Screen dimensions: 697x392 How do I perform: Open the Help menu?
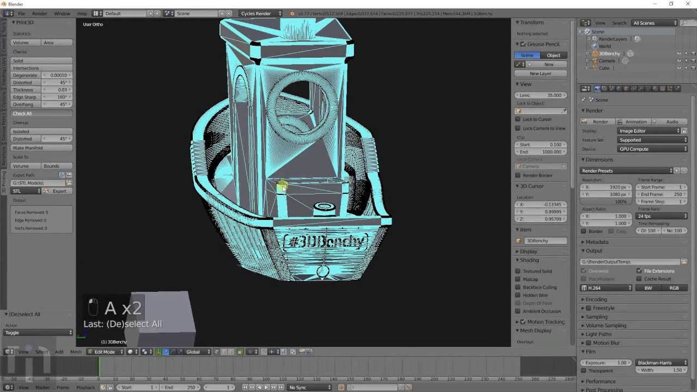[x=82, y=13]
